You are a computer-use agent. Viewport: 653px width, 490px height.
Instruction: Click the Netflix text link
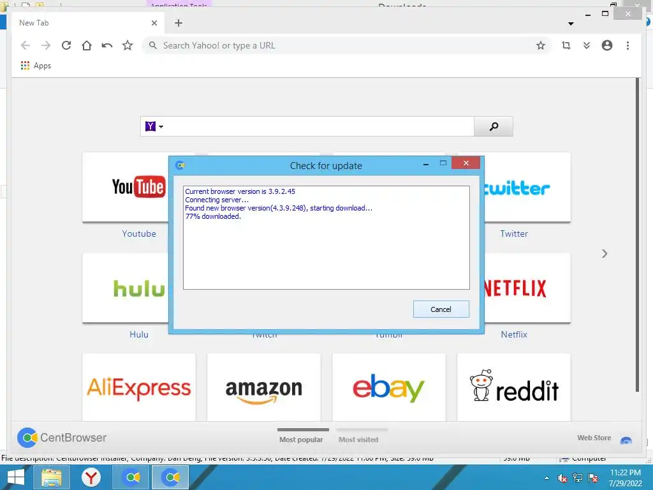514,334
